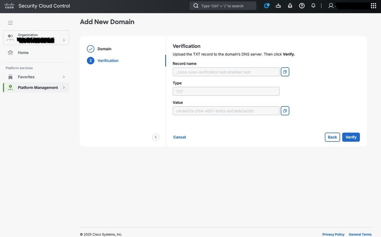381x237 pixels.
Task: Go to Home in sidebar
Action: pos(36,52)
